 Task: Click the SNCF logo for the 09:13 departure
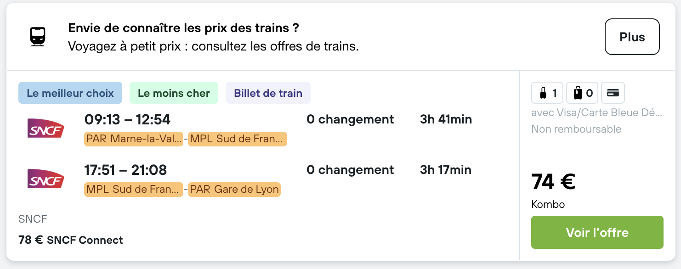(x=45, y=128)
